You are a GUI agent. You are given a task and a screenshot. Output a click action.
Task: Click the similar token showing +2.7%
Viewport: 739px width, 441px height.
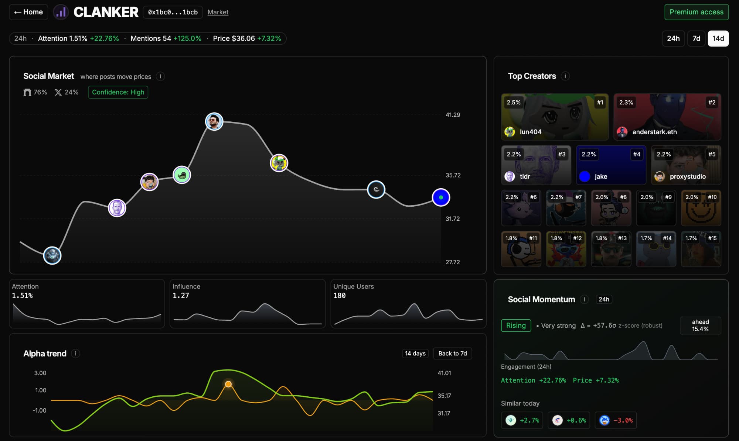pyautogui.click(x=522, y=420)
